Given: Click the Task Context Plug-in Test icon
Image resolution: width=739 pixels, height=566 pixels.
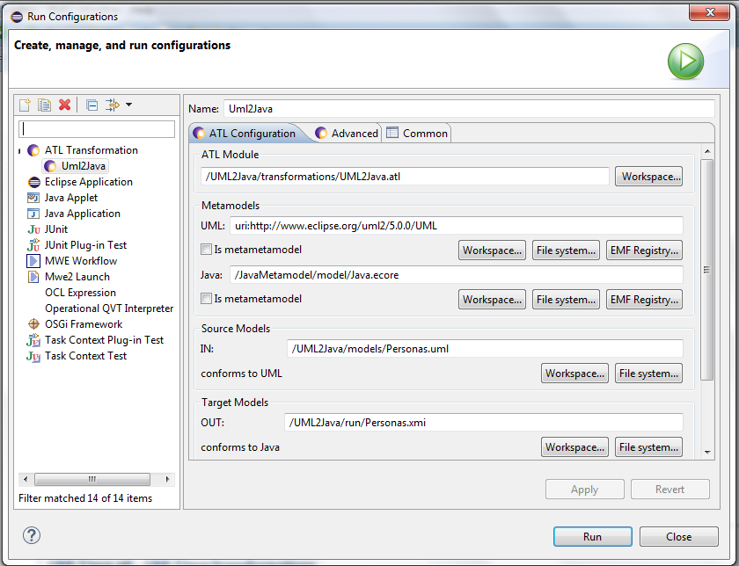Looking at the screenshot, I should [33, 340].
